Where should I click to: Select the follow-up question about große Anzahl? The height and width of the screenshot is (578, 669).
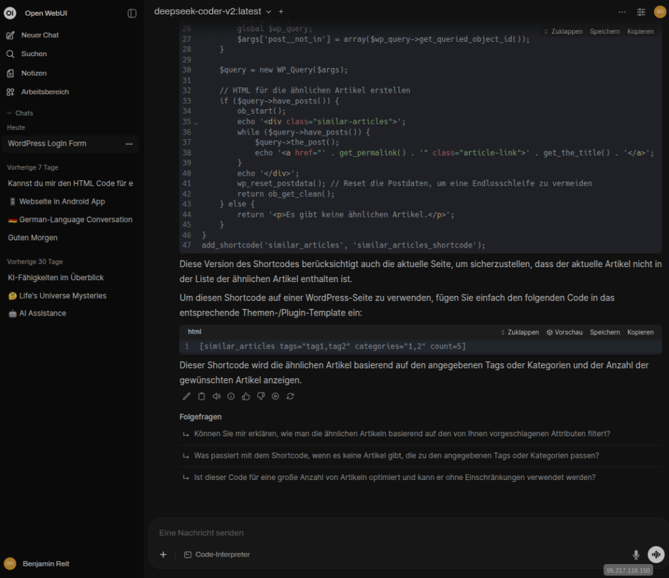[x=394, y=477]
